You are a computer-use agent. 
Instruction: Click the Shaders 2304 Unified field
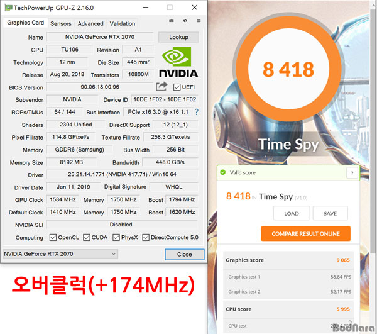click(x=76, y=125)
